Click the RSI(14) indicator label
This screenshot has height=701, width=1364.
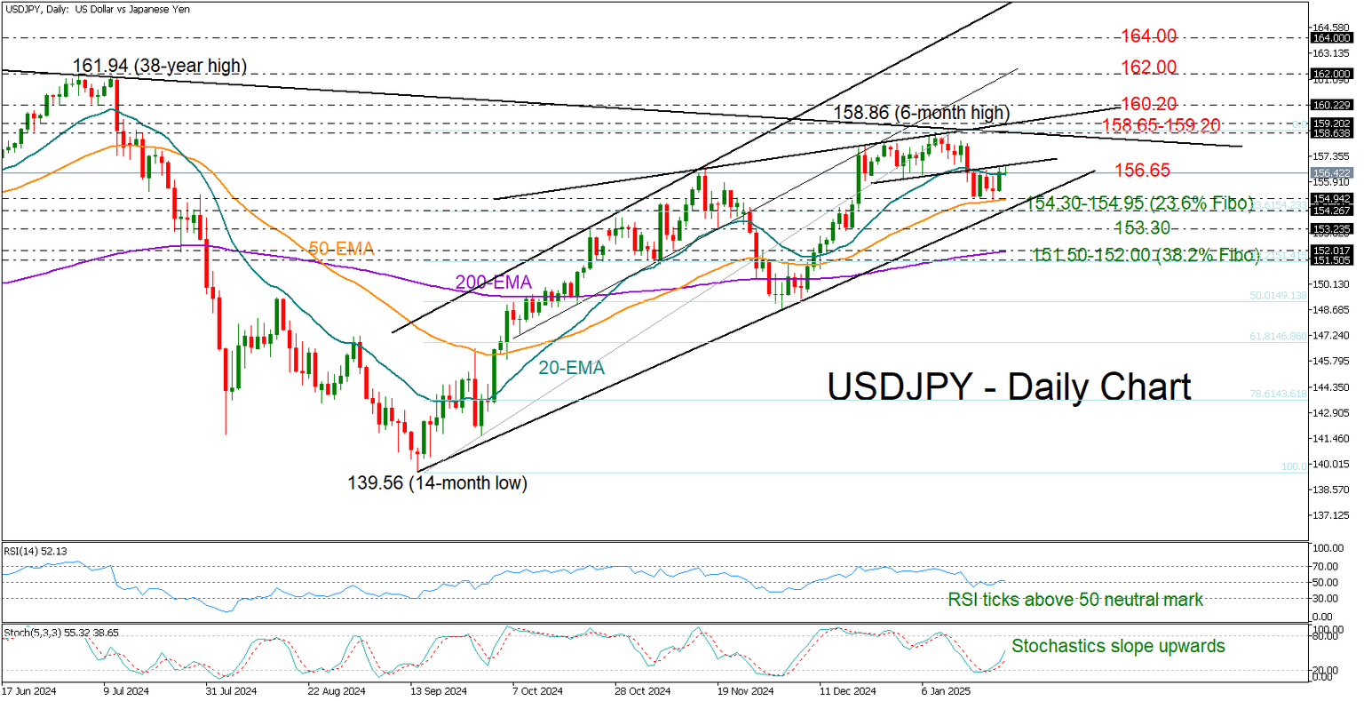tap(36, 549)
